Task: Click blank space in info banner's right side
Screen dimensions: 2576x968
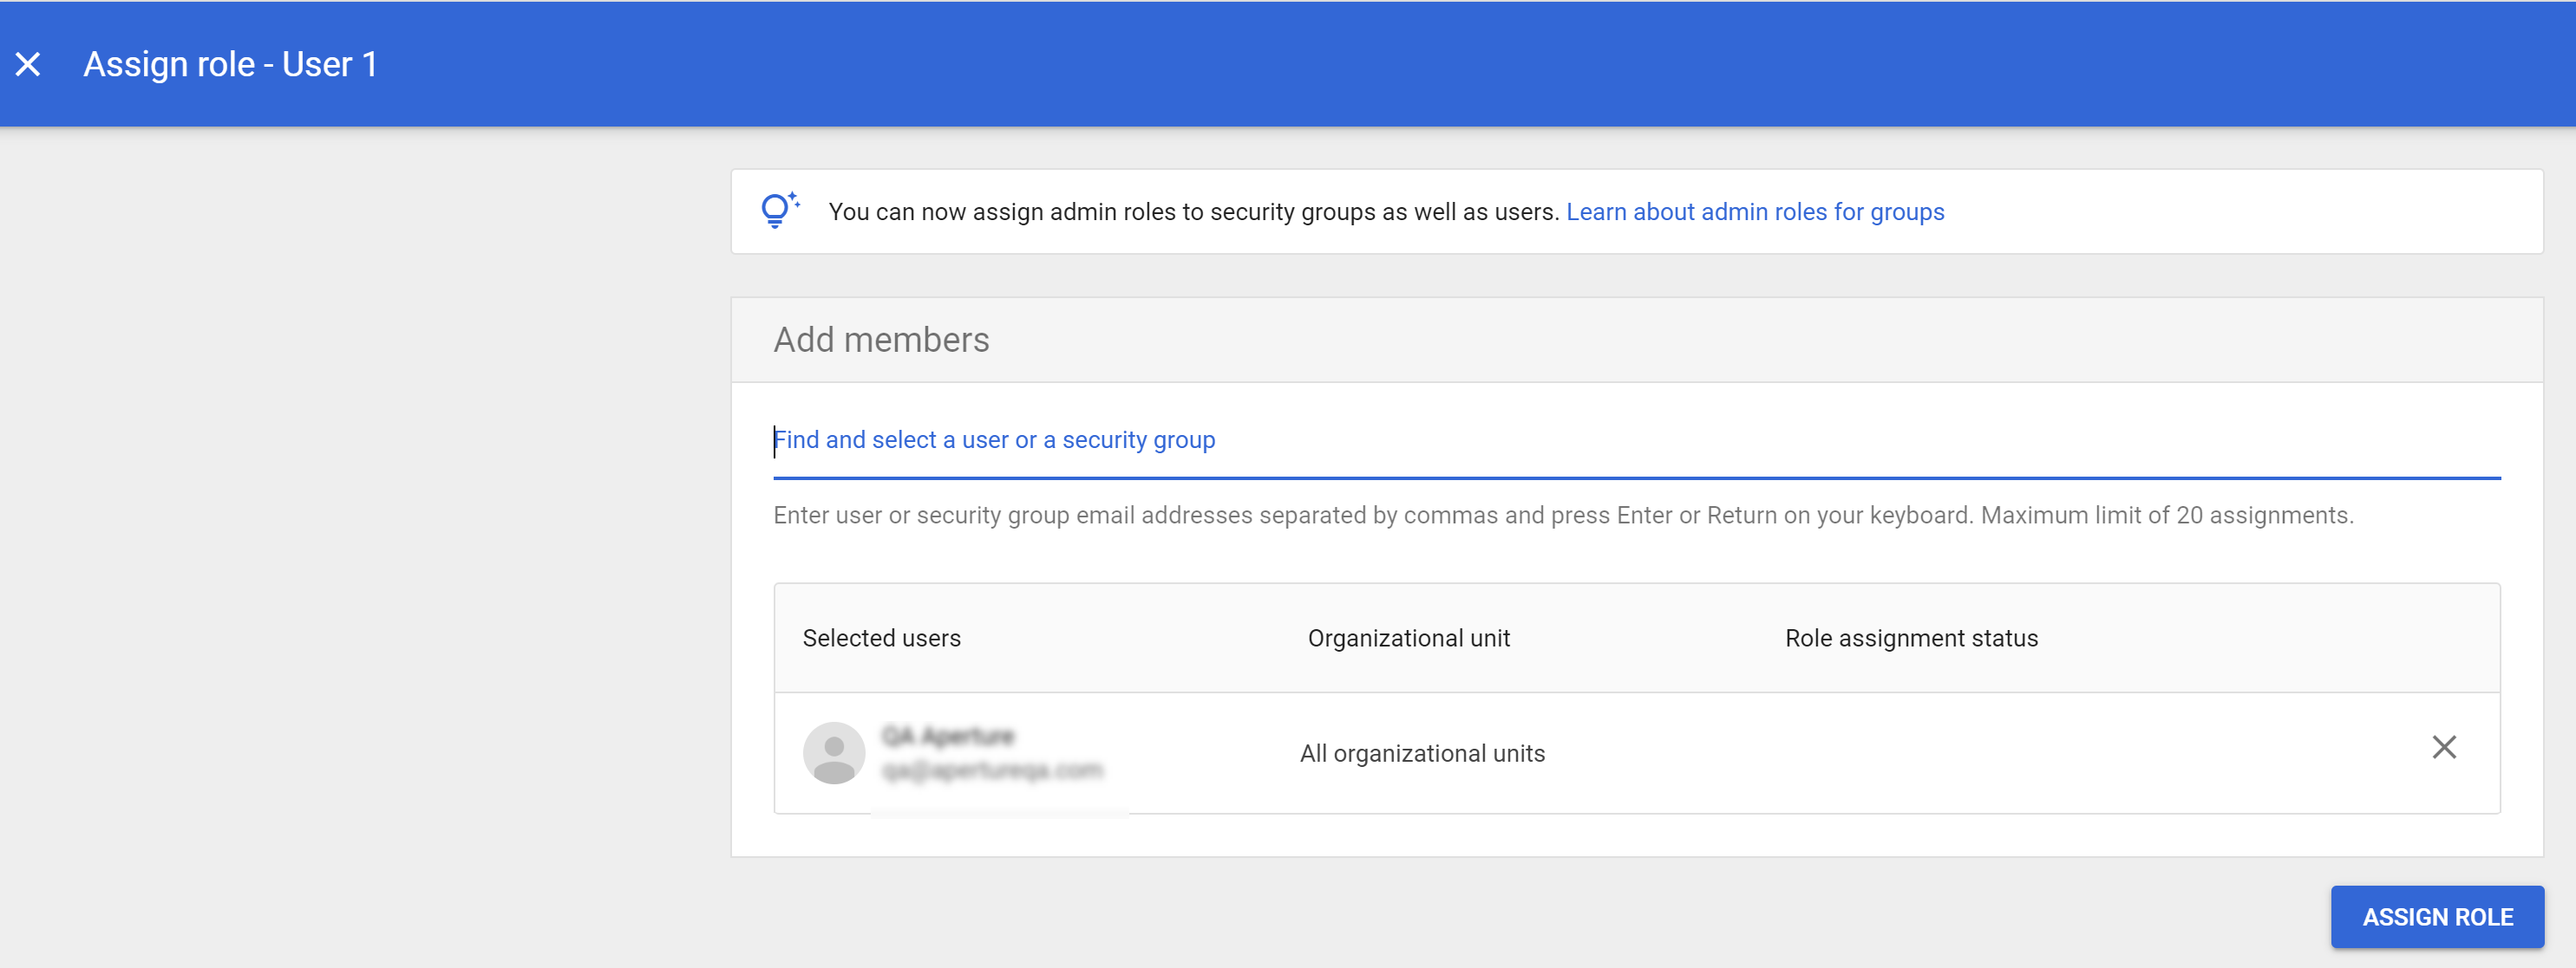Action: 2250,211
